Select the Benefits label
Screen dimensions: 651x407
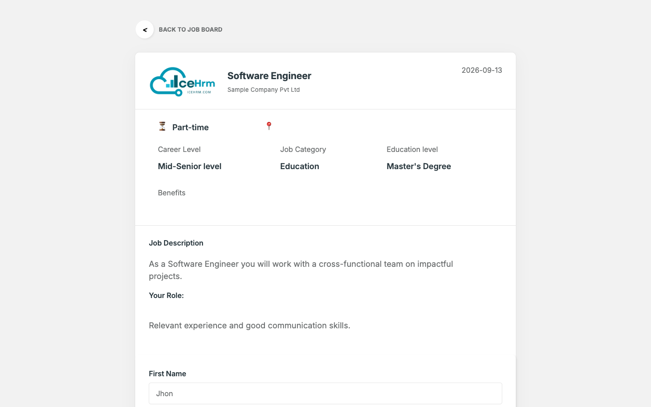click(172, 193)
